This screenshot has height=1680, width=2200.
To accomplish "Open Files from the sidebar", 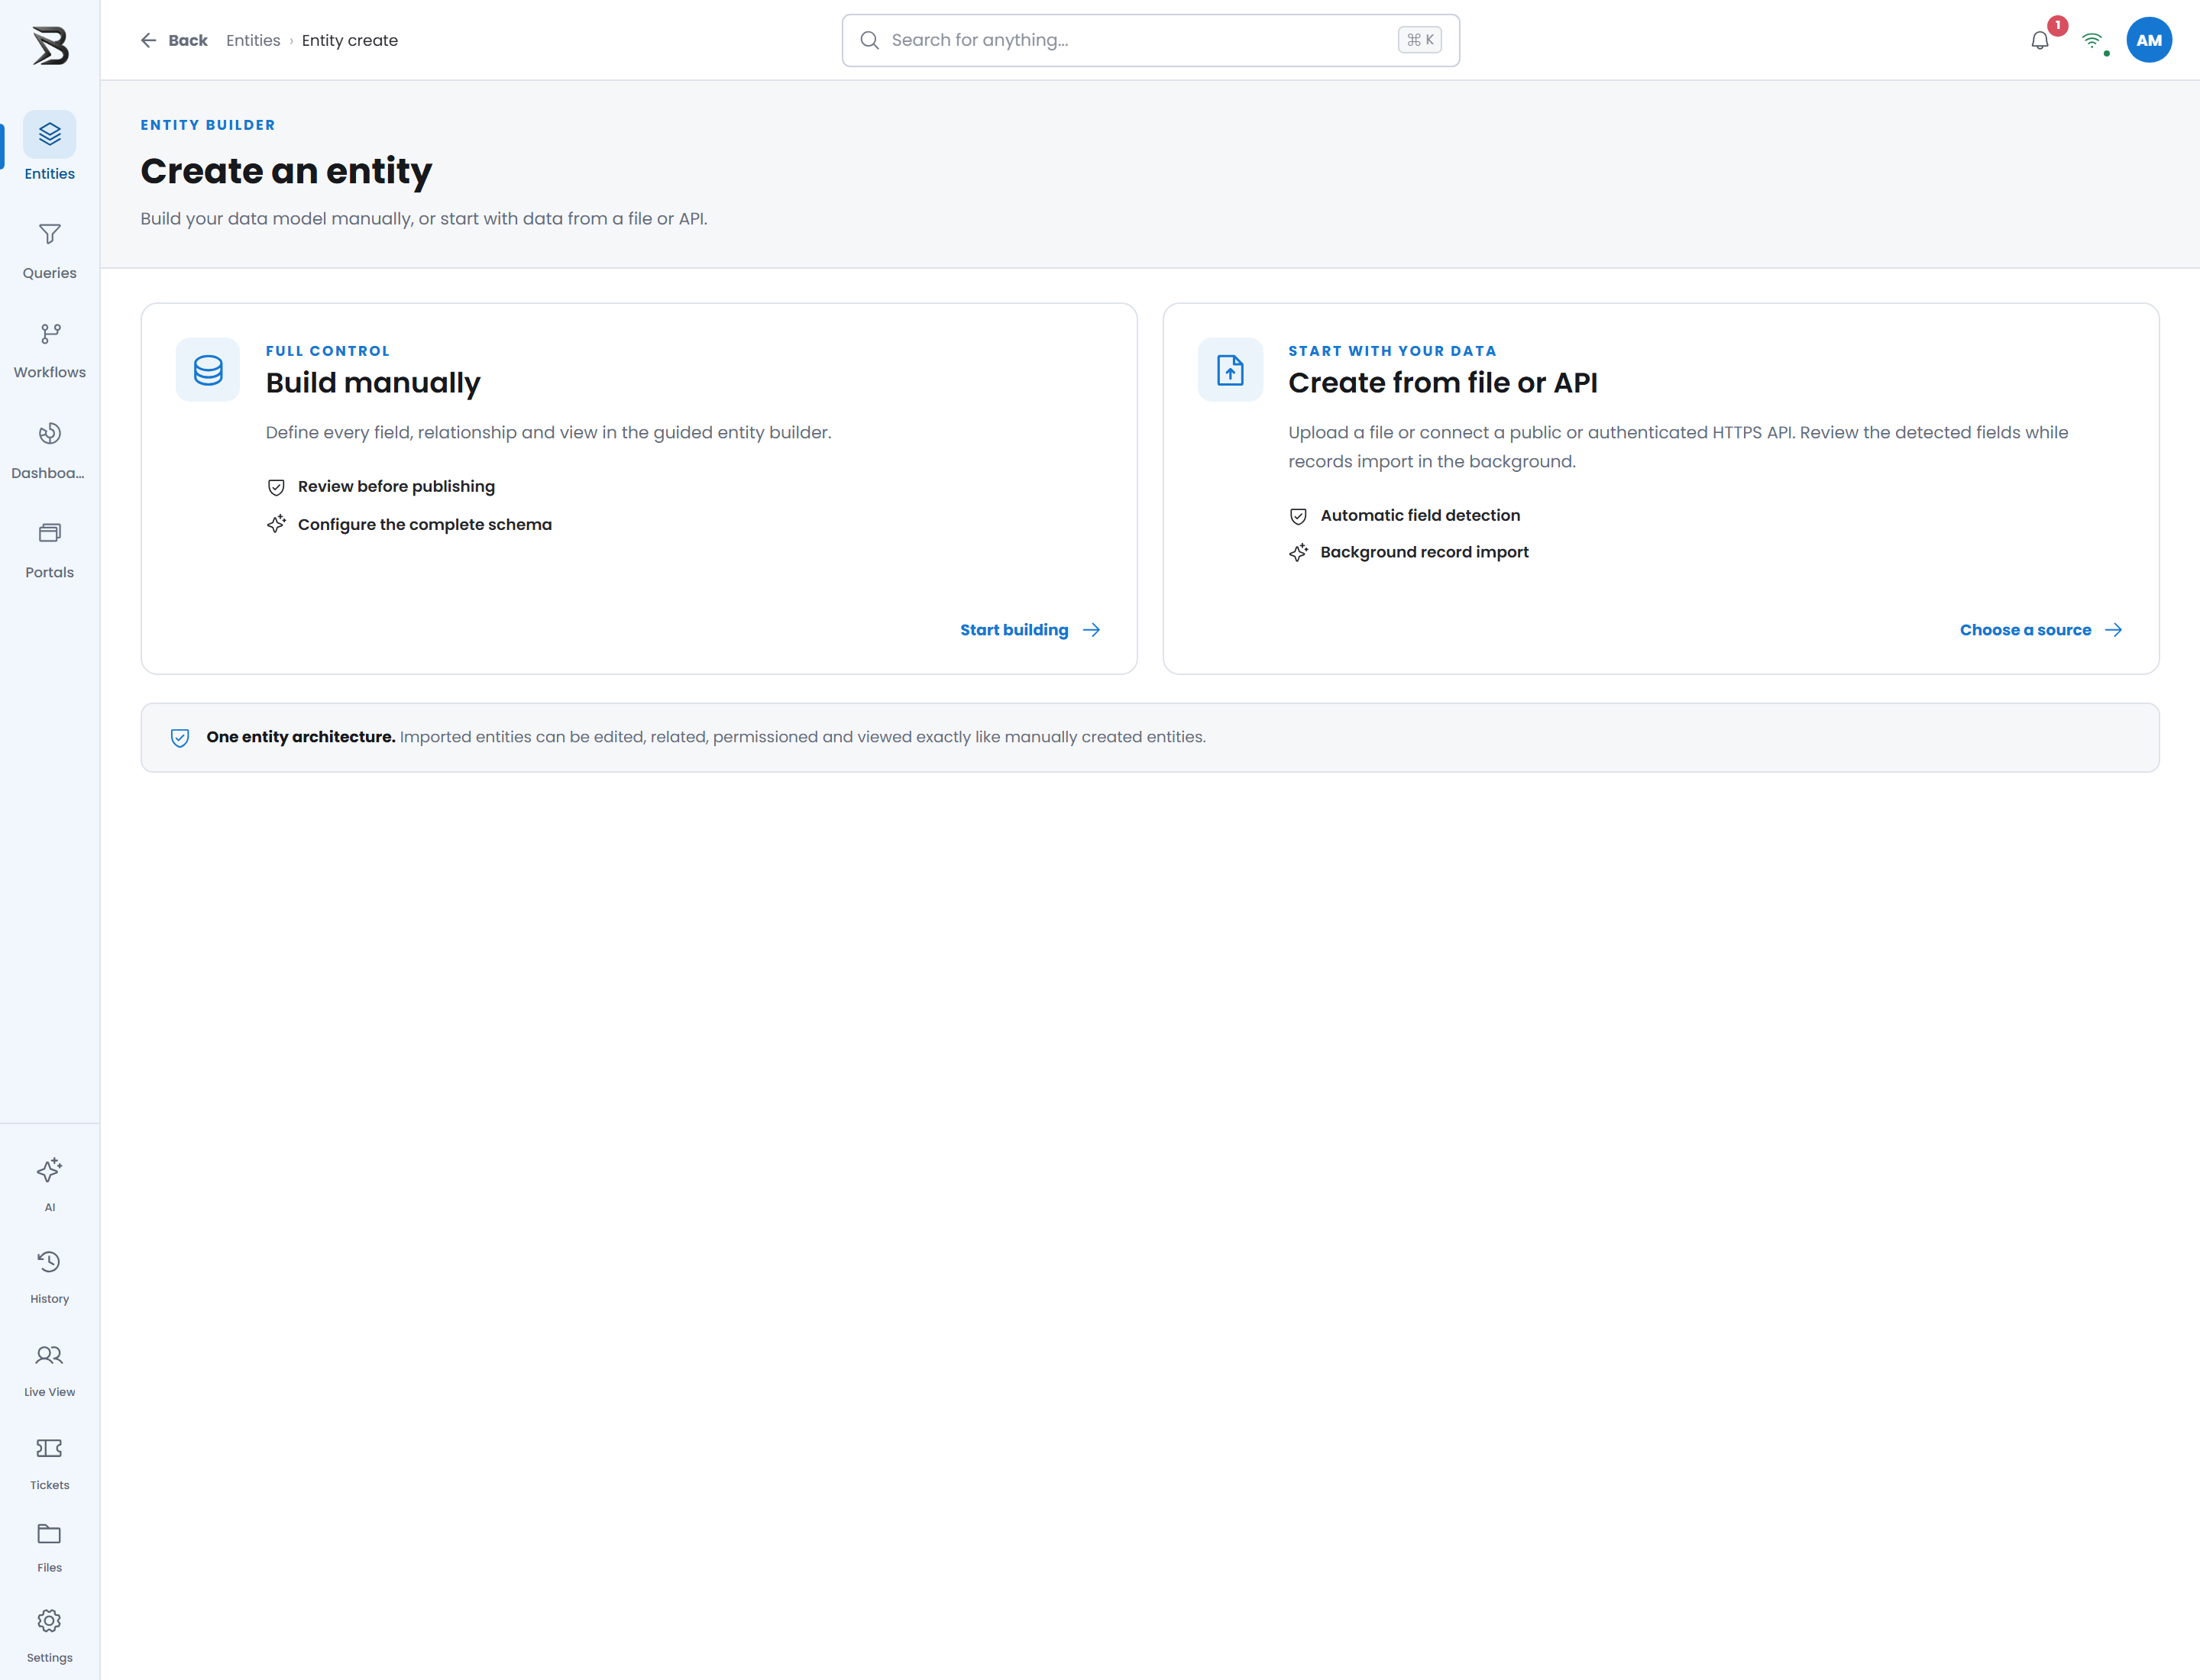I will pos(49,1548).
